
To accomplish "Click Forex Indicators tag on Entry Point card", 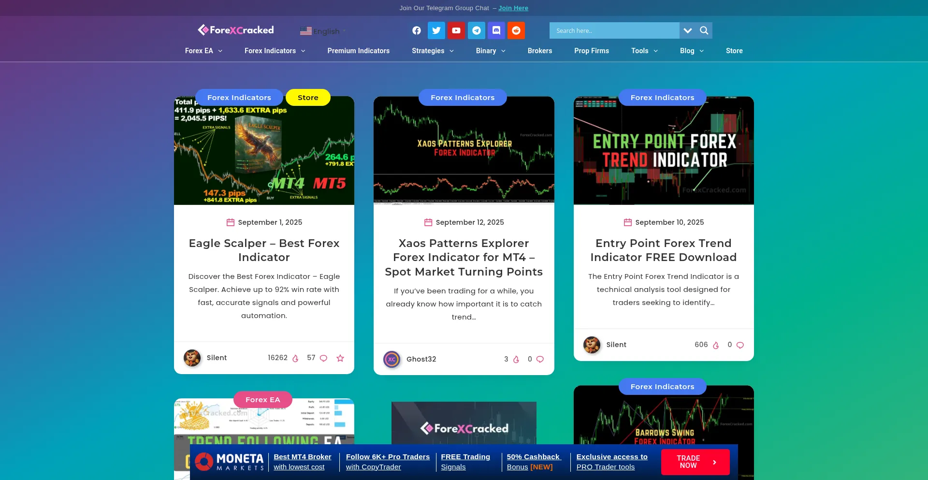I will [x=662, y=98].
